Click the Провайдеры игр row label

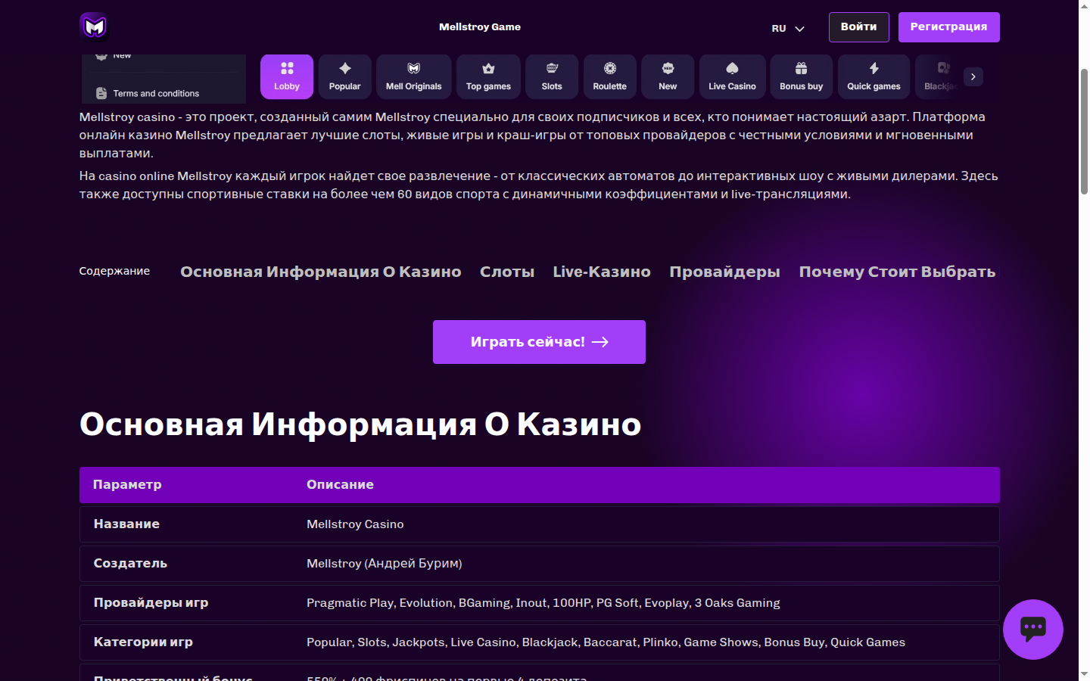[x=151, y=603]
